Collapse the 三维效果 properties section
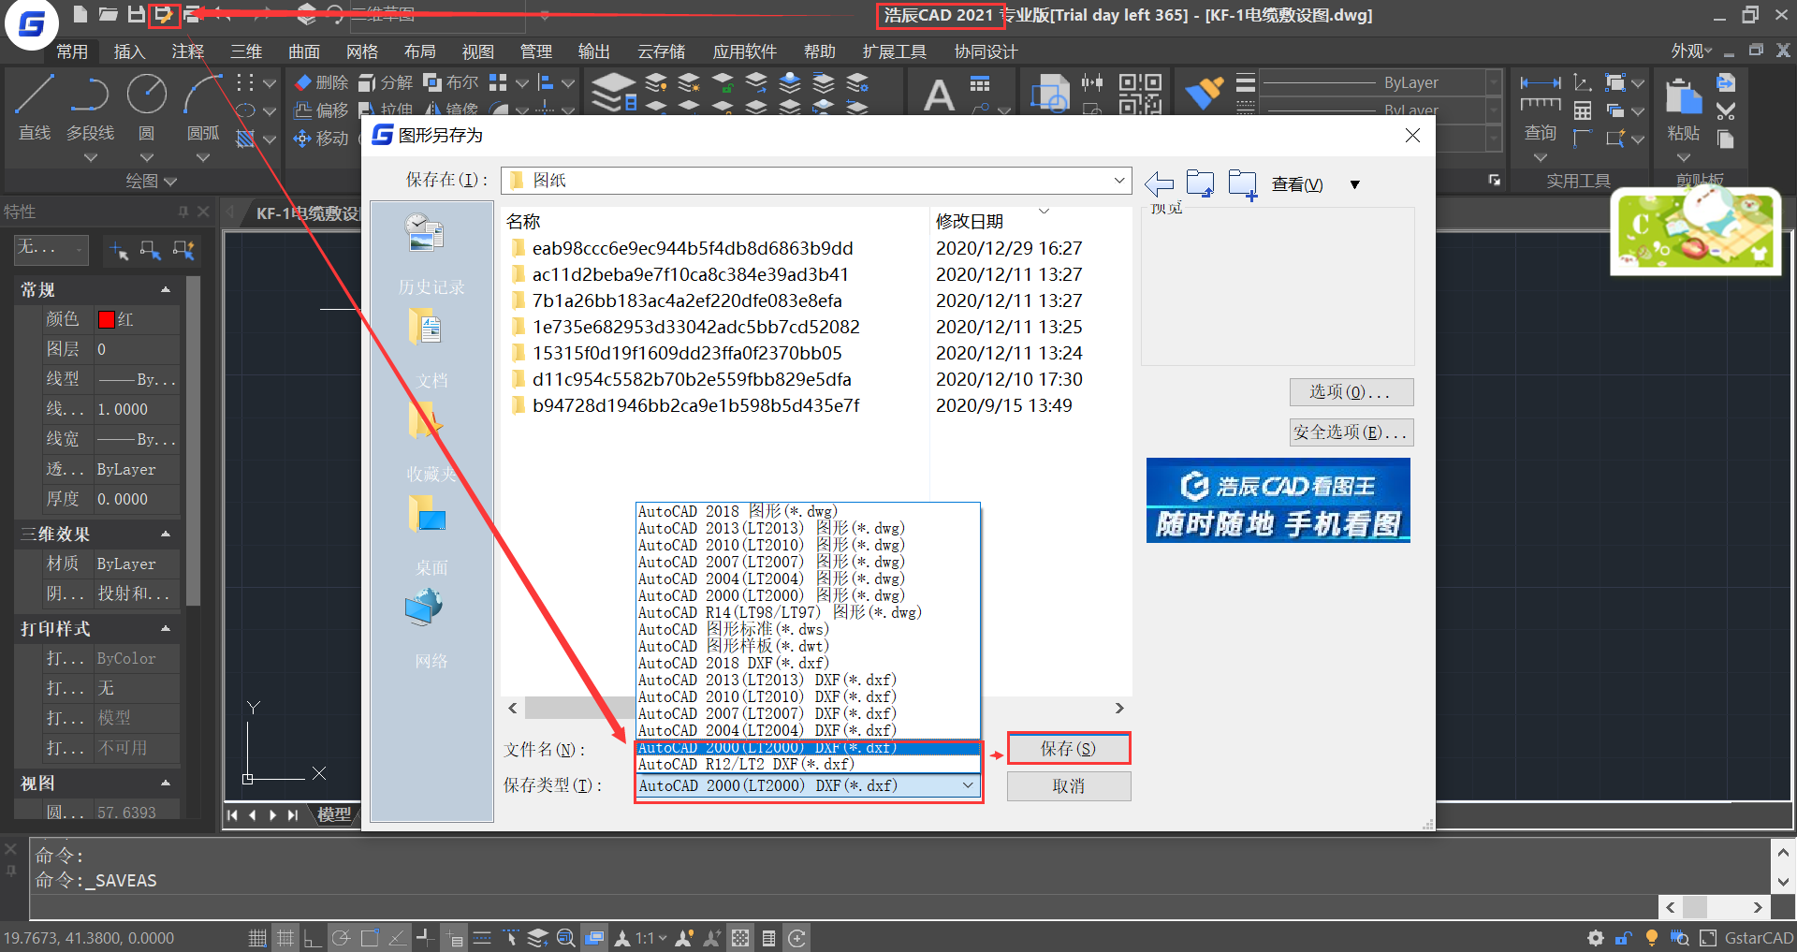The width and height of the screenshot is (1797, 952). pyautogui.click(x=166, y=535)
